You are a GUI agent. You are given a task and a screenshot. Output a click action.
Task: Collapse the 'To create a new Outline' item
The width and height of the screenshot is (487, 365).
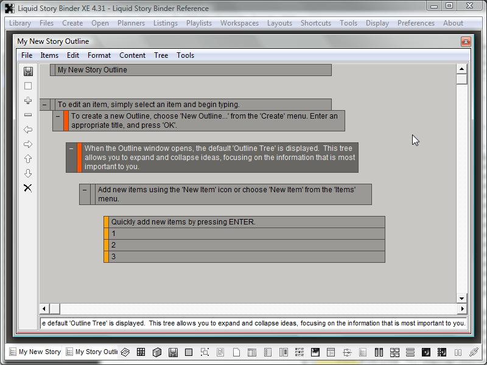[x=58, y=116]
